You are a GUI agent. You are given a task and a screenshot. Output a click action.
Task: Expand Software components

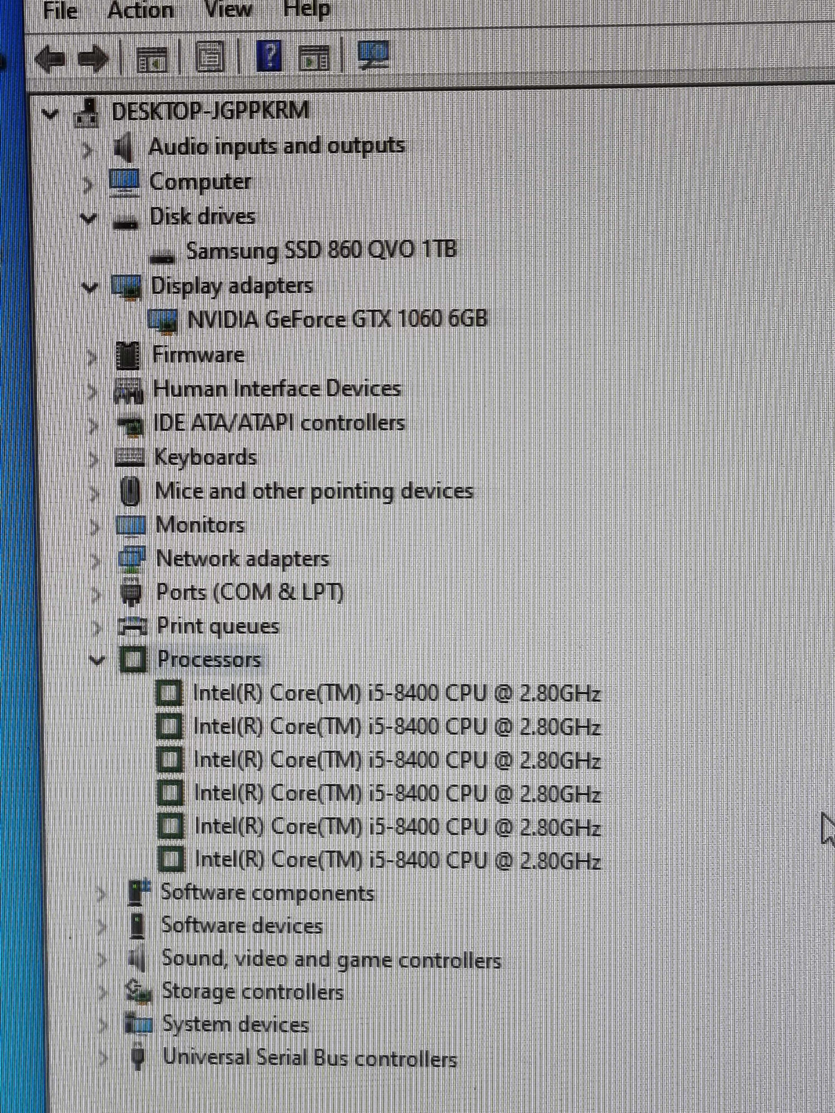[101, 894]
